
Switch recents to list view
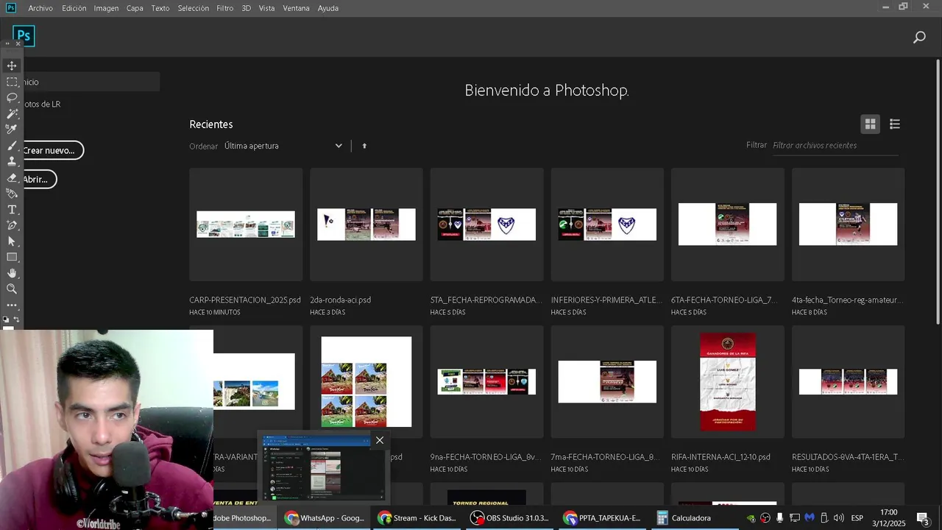pyautogui.click(x=895, y=124)
